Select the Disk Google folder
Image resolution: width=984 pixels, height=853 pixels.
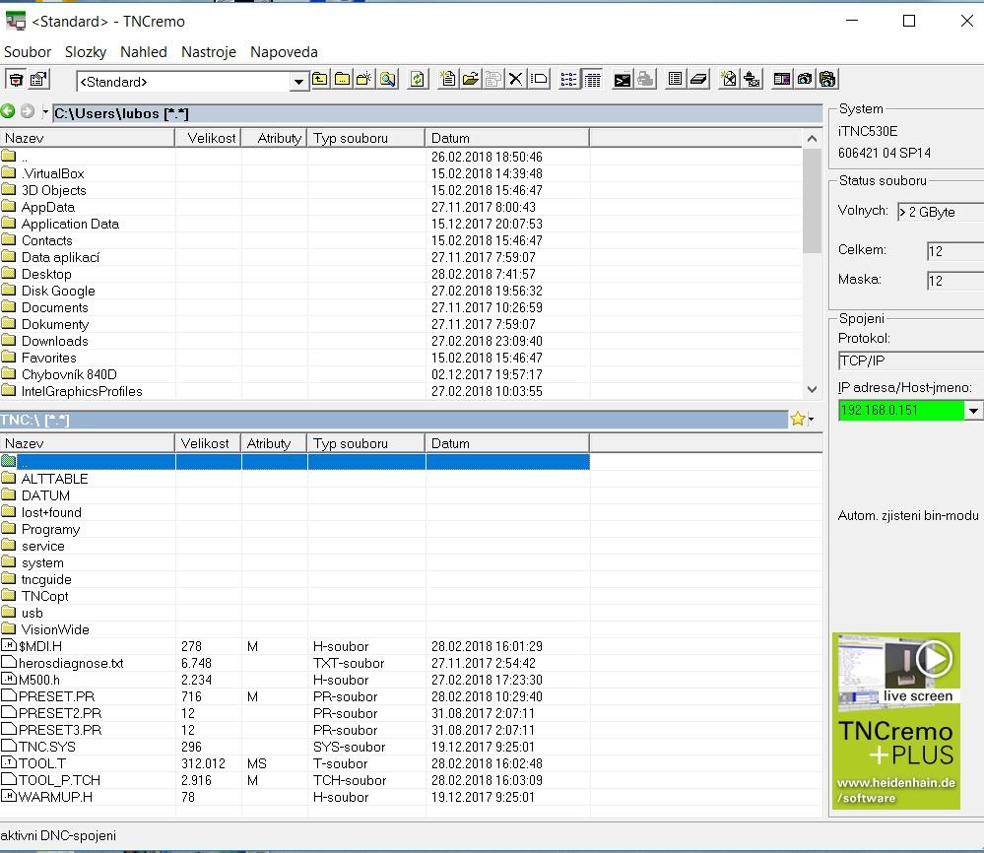(58, 292)
